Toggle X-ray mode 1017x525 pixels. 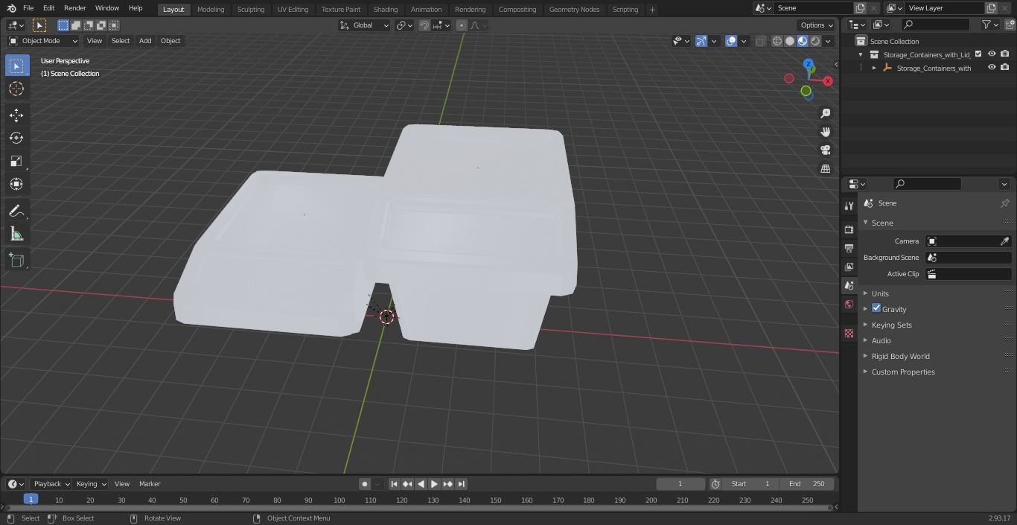[760, 41]
